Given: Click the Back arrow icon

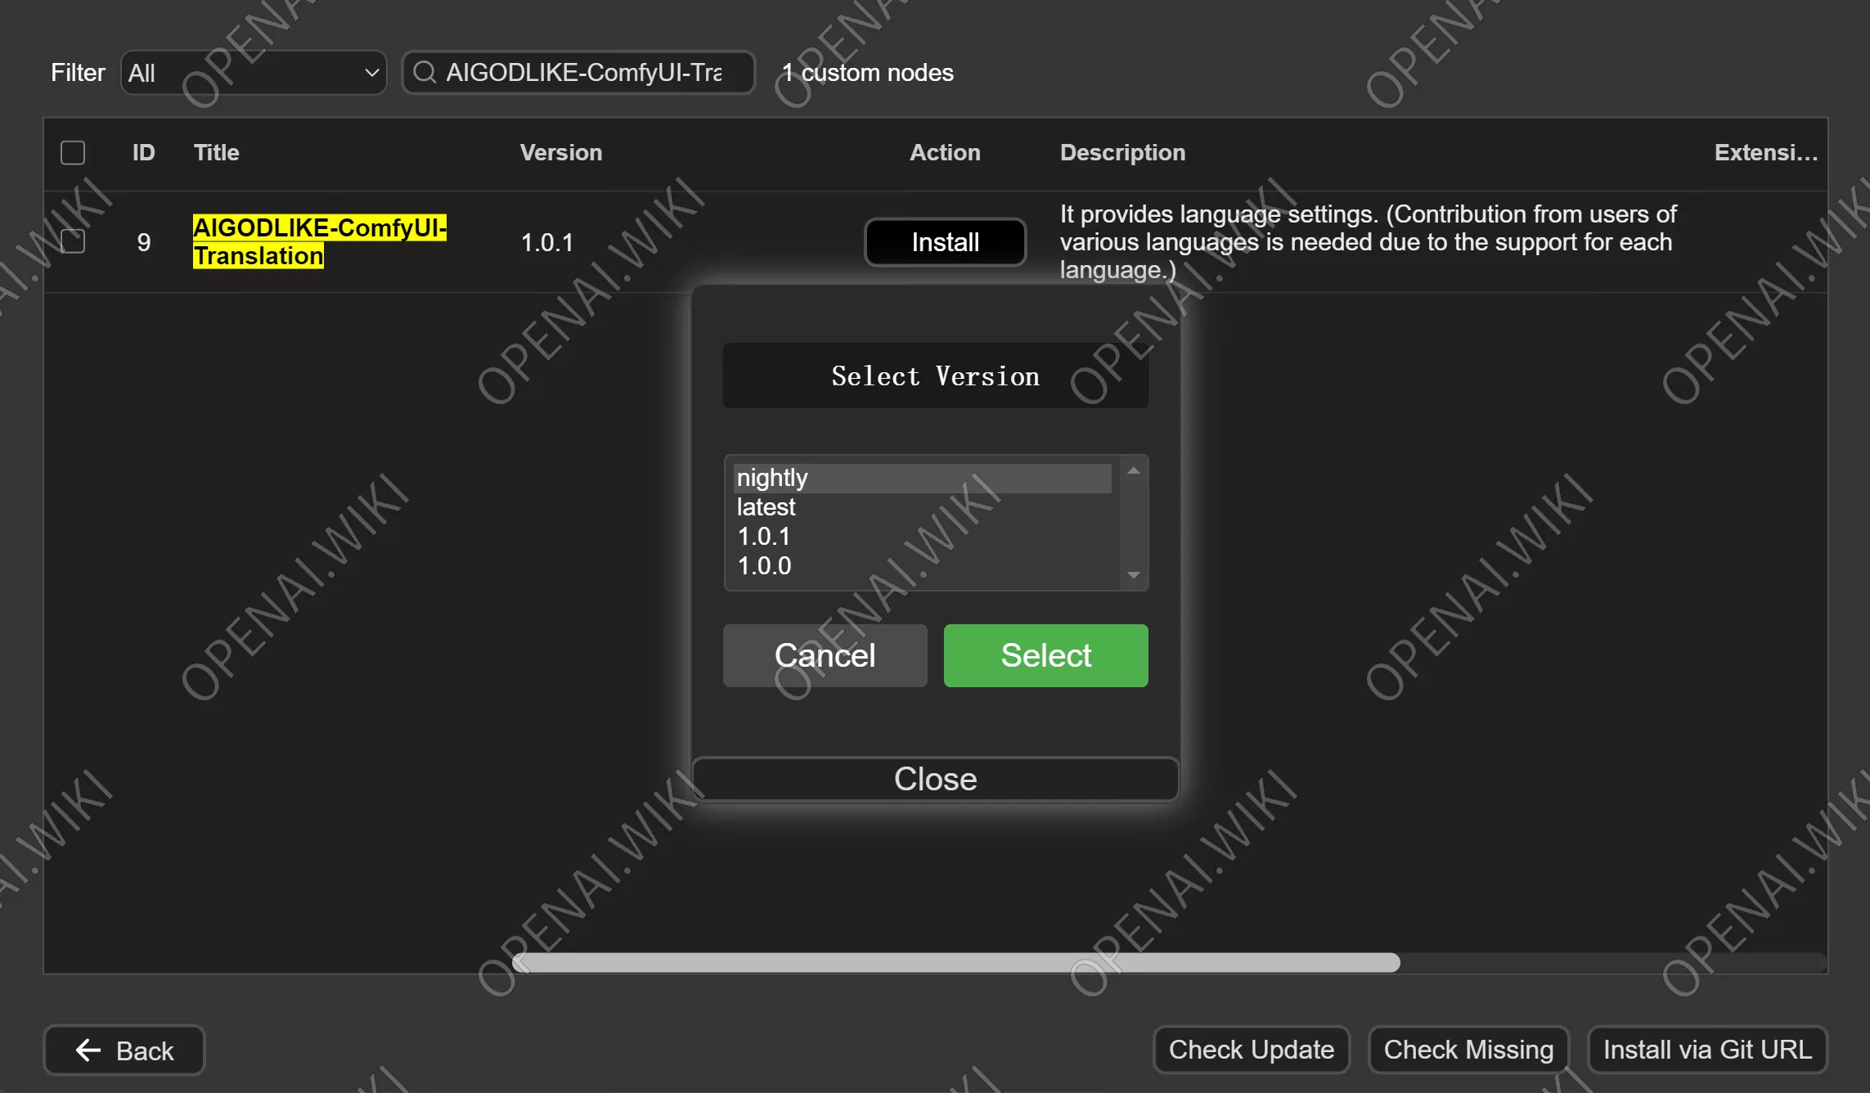Looking at the screenshot, I should click(x=88, y=1050).
